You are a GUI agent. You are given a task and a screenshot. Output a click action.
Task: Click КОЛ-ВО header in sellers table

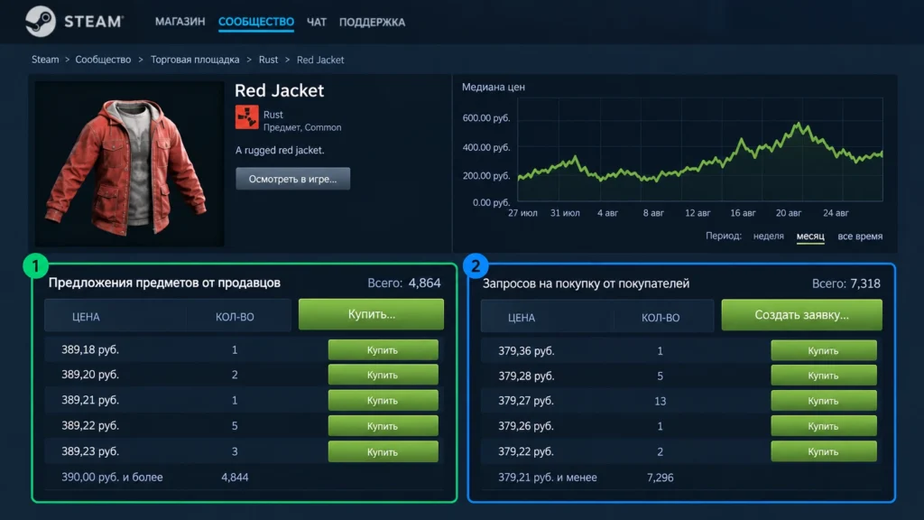(235, 317)
